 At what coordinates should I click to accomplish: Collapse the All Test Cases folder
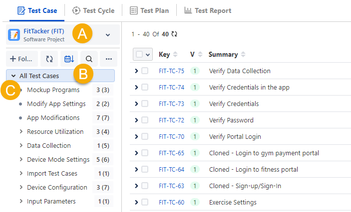(x=13, y=76)
